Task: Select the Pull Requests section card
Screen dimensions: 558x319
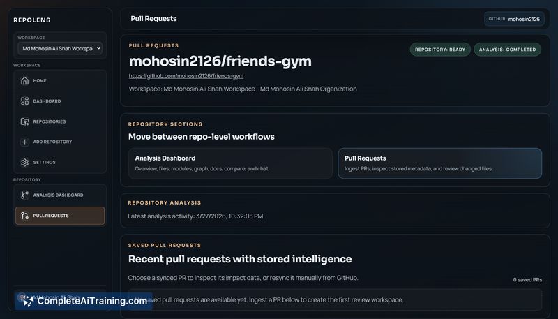Action: (439, 163)
